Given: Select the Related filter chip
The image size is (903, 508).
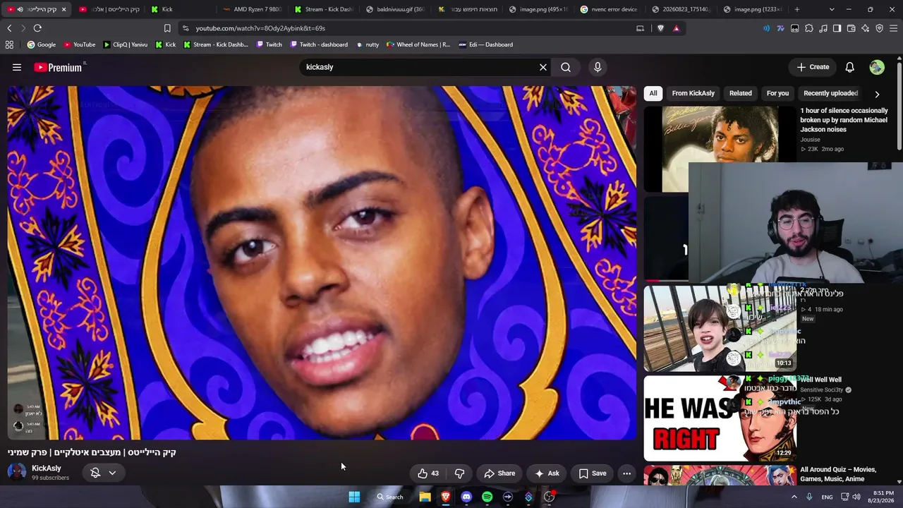Looking at the screenshot, I should (x=741, y=93).
